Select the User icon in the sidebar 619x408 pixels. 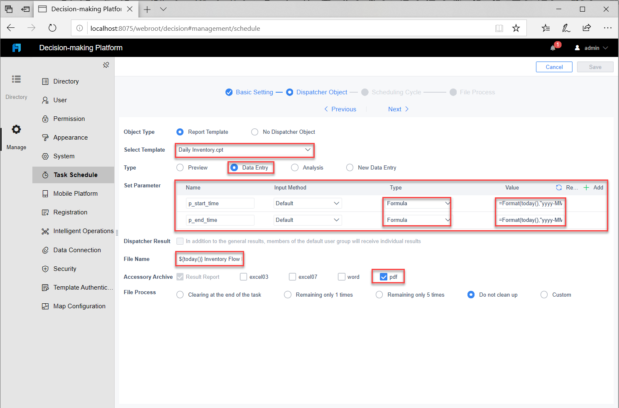point(45,100)
